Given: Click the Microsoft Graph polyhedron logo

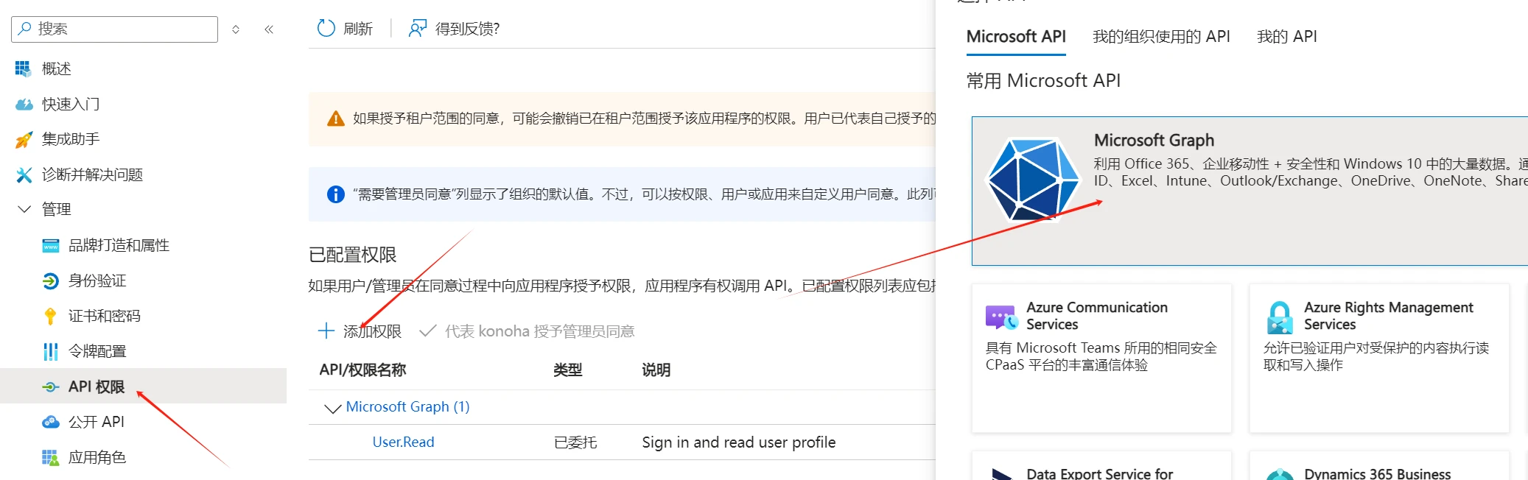Looking at the screenshot, I should [x=1034, y=180].
